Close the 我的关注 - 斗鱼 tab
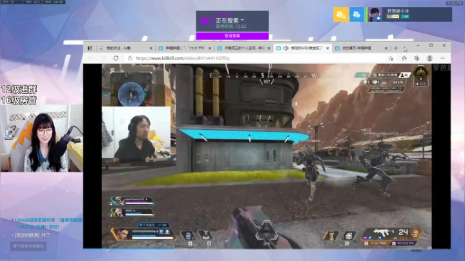 coord(150,48)
